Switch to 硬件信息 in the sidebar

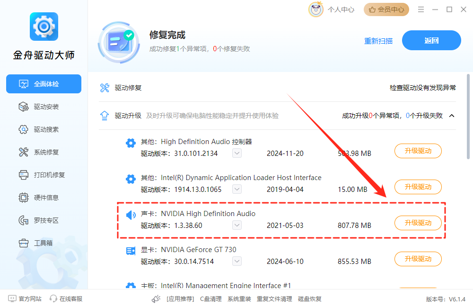pyautogui.click(x=46, y=198)
